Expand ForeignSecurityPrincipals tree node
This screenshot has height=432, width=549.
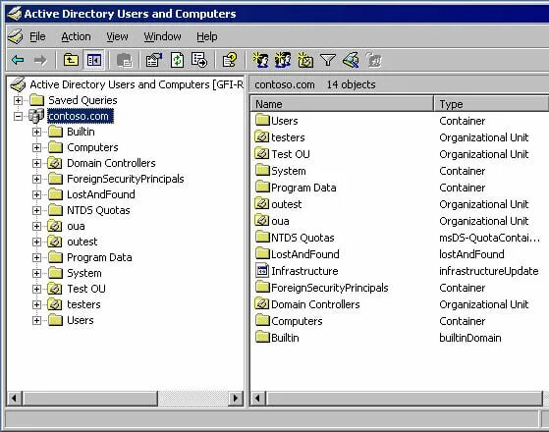click(x=36, y=180)
